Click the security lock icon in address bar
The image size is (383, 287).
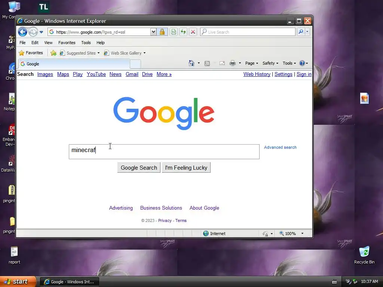pyautogui.click(x=162, y=32)
